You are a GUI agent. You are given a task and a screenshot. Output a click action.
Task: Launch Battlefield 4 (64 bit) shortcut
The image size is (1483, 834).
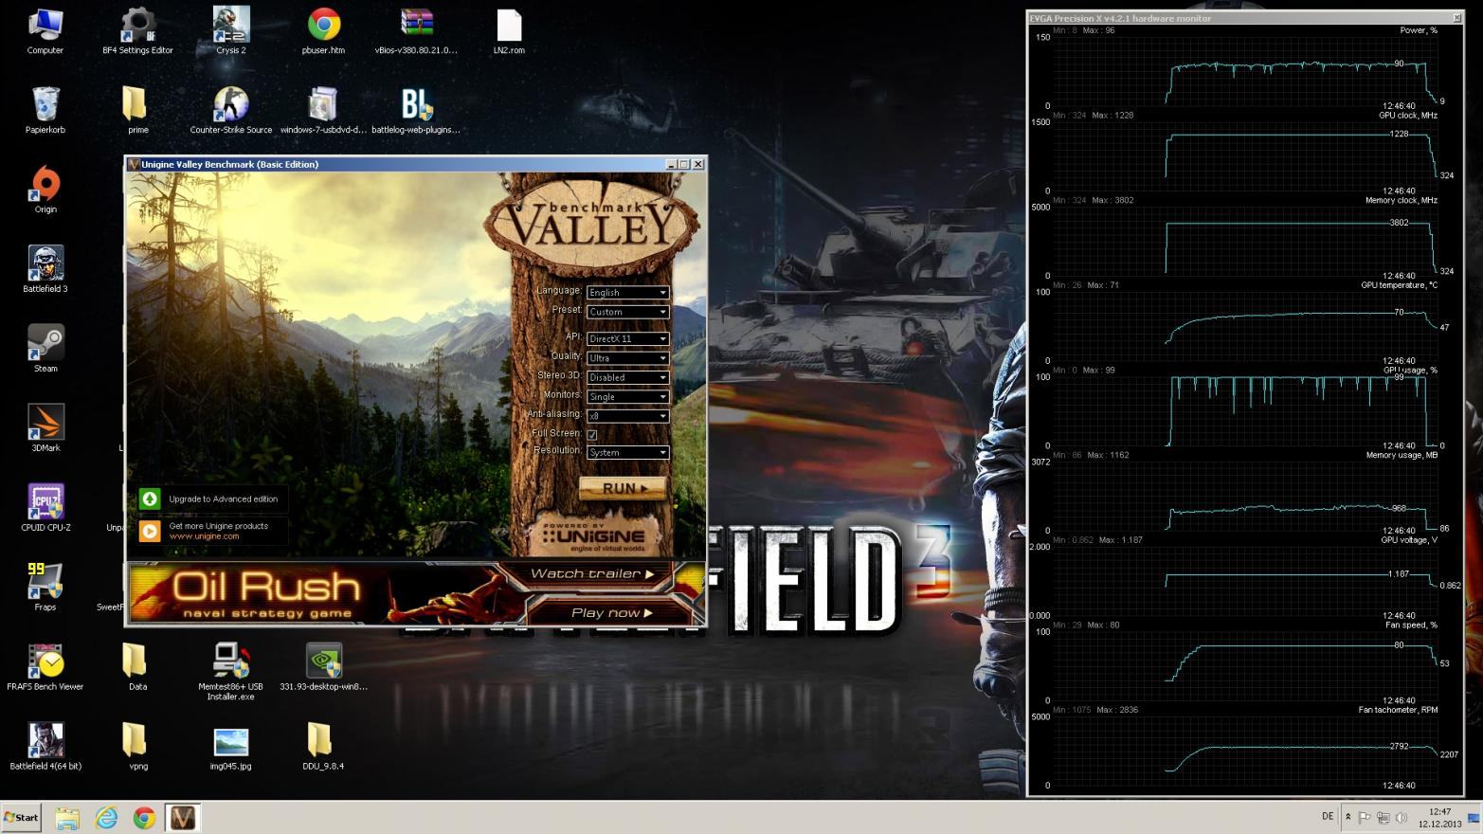(x=45, y=747)
